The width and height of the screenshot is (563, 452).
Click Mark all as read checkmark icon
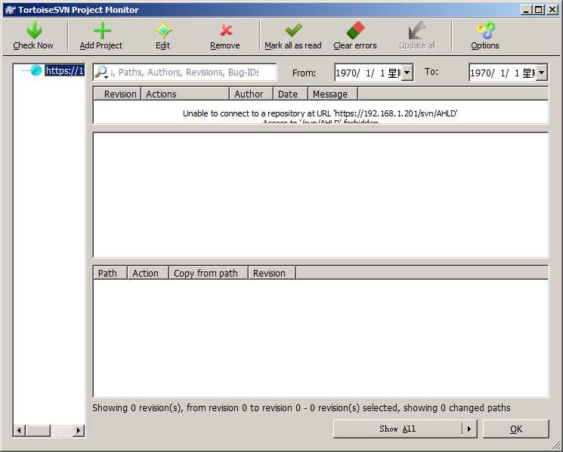pyautogui.click(x=293, y=30)
